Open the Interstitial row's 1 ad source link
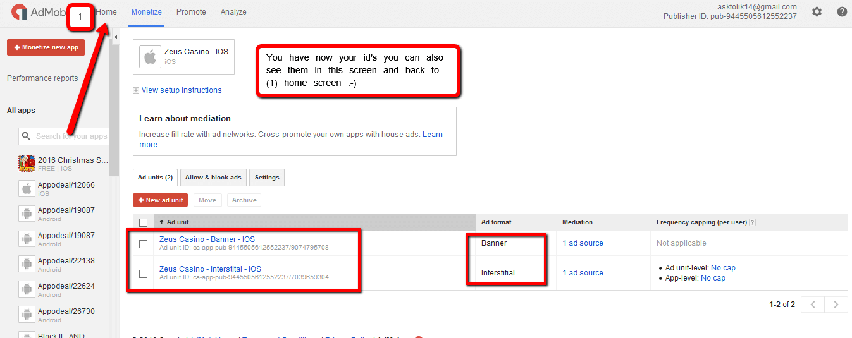852x338 pixels. (583, 273)
